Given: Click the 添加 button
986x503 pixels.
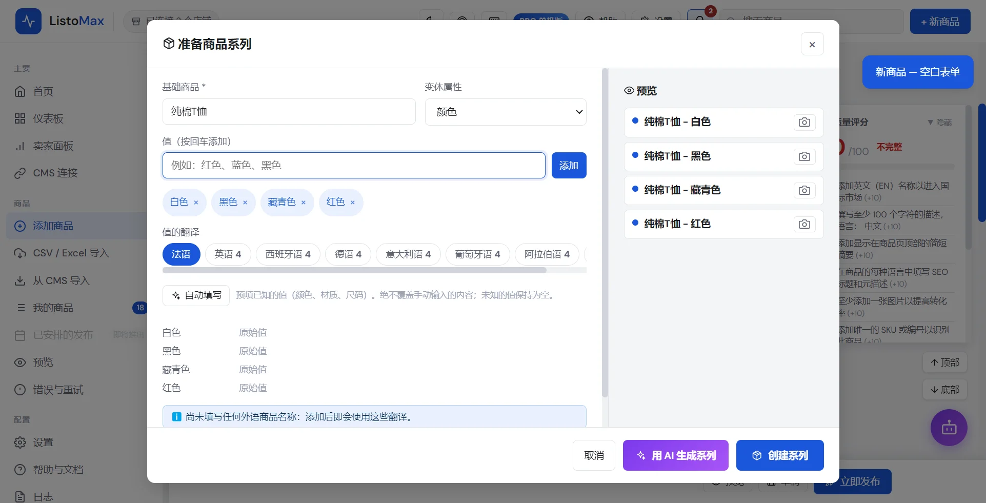Looking at the screenshot, I should (569, 166).
